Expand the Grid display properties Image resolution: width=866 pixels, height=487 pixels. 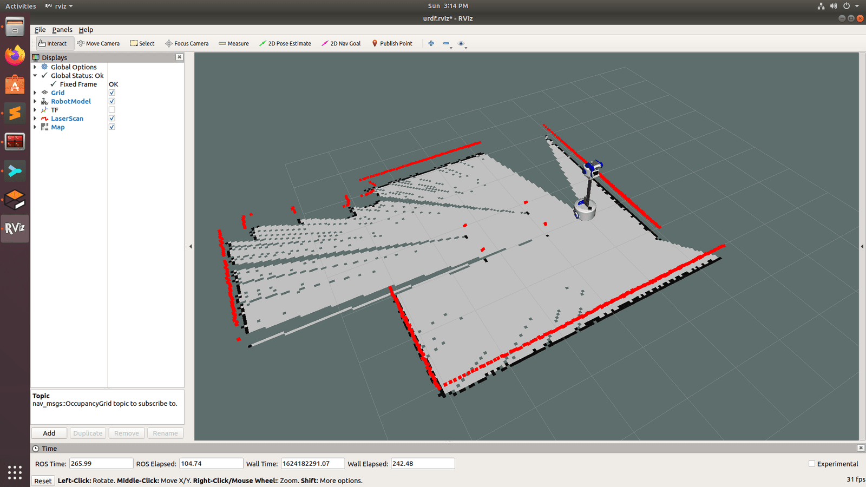[x=35, y=93]
